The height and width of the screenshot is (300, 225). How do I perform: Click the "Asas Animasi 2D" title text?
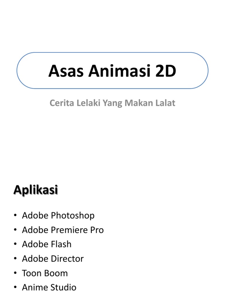[x=112, y=71]
